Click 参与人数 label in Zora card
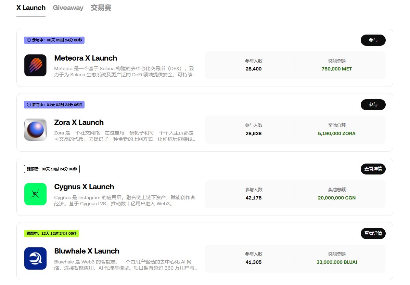The width and height of the screenshot is (410, 285). pos(254,125)
